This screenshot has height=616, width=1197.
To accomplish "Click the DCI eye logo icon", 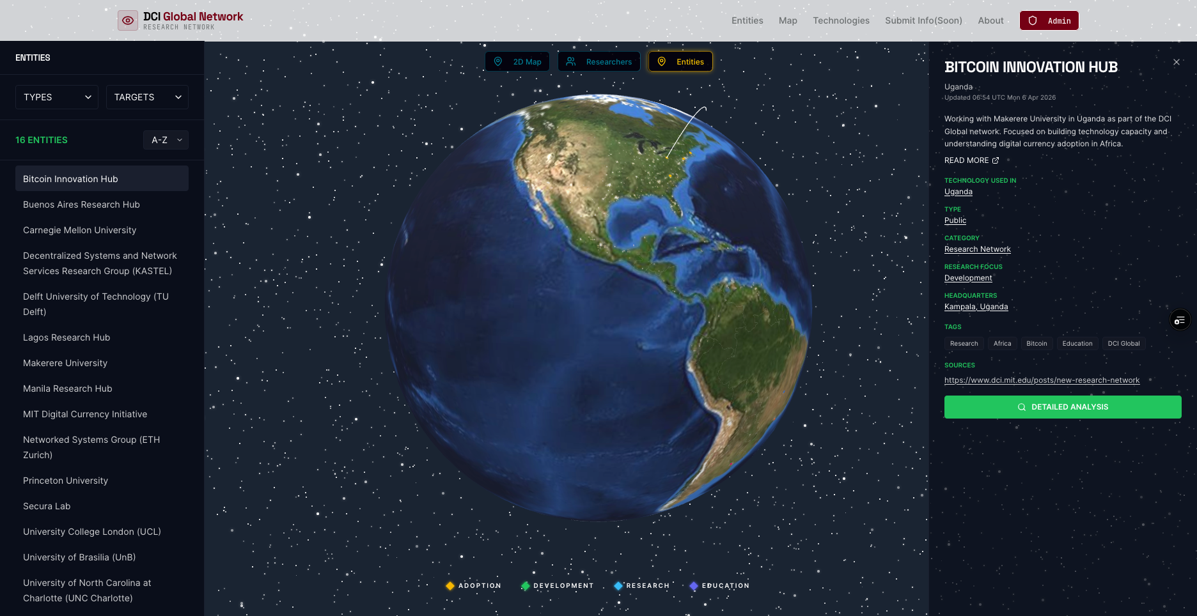I will [128, 20].
